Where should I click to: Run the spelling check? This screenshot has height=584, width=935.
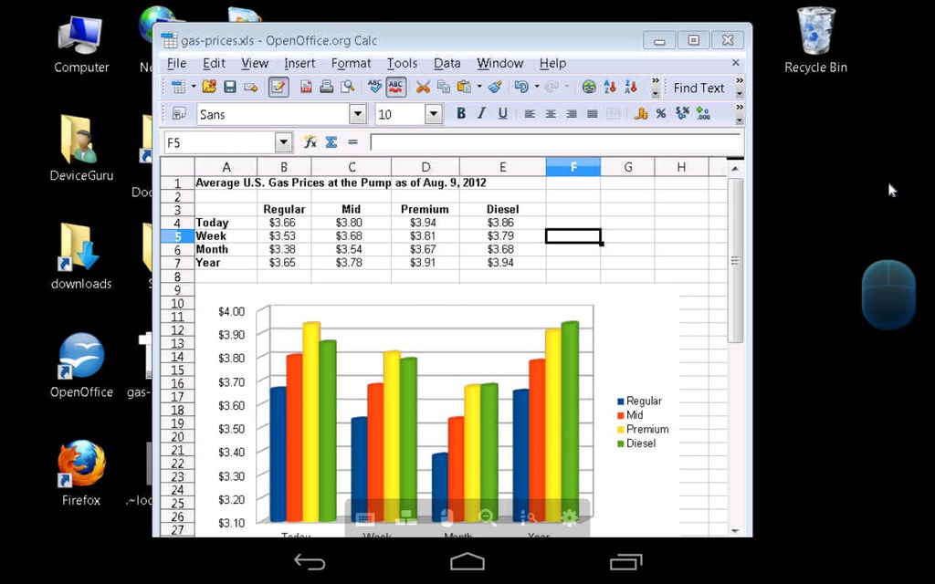374,87
